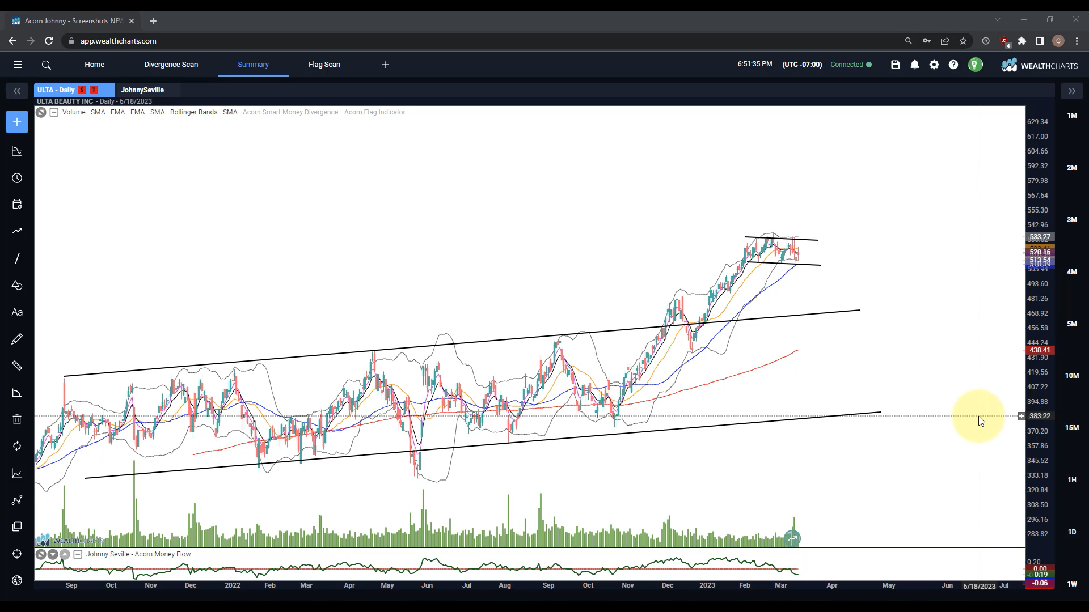Viewport: 1089px width, 612px height.
Task: Click the green lightbulb ideas icon
Action: click(x=975, y=65)
